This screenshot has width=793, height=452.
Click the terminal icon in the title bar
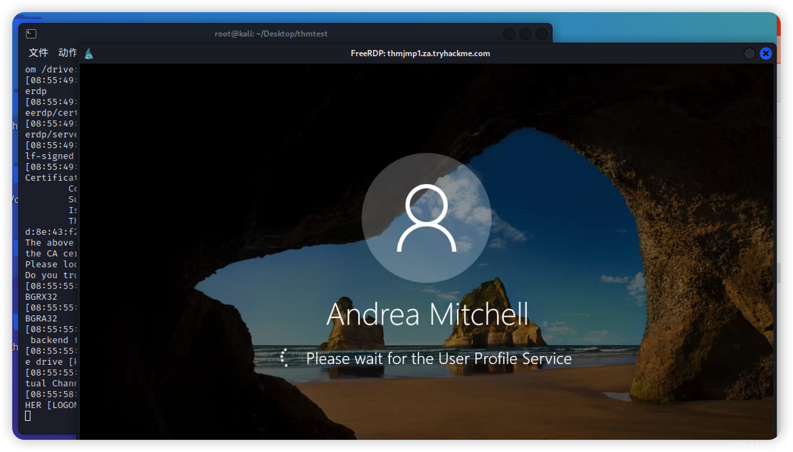[x=31, y=33]
